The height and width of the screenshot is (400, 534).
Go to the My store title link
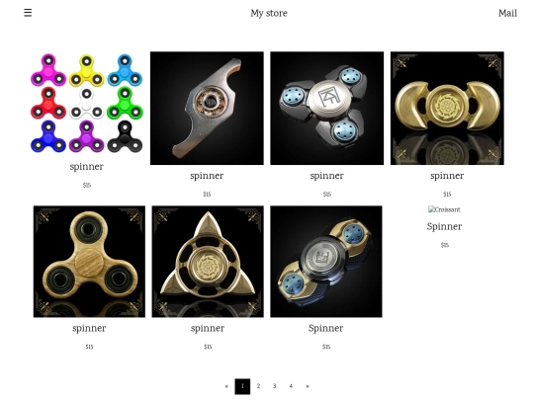269,13
